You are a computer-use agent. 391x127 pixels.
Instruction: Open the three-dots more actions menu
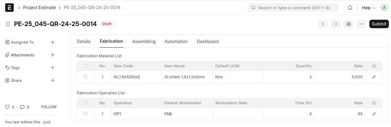[x=361, y=24]
